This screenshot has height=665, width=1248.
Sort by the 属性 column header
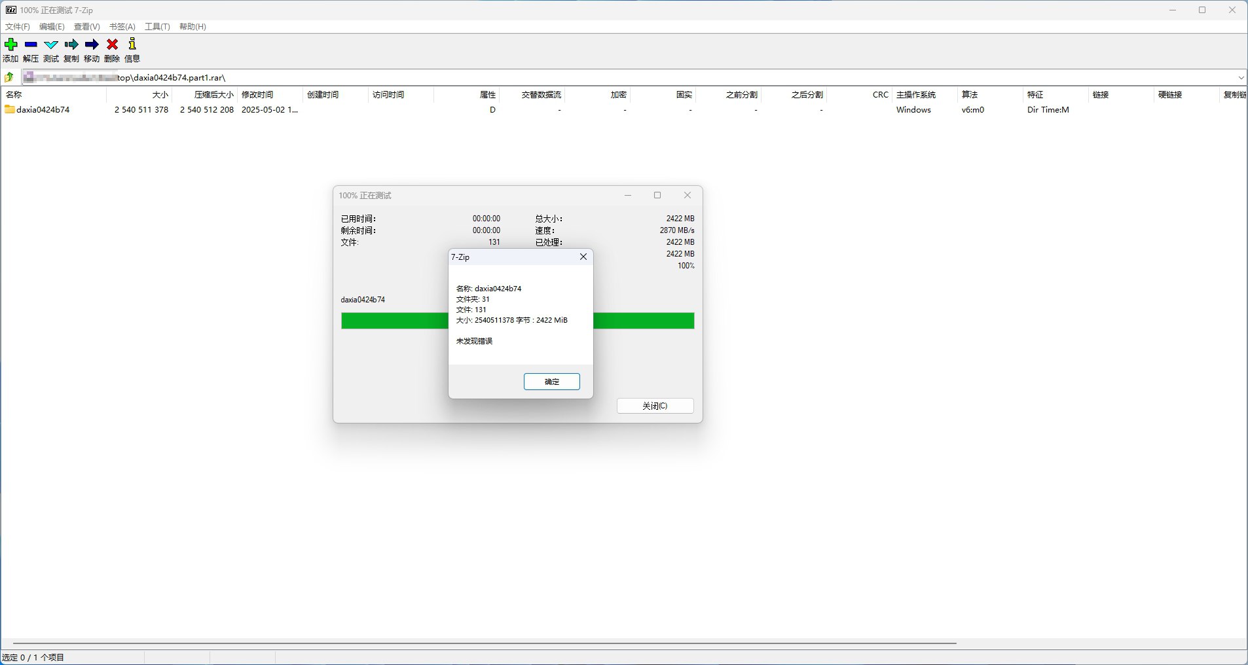(x=466, y=95)
